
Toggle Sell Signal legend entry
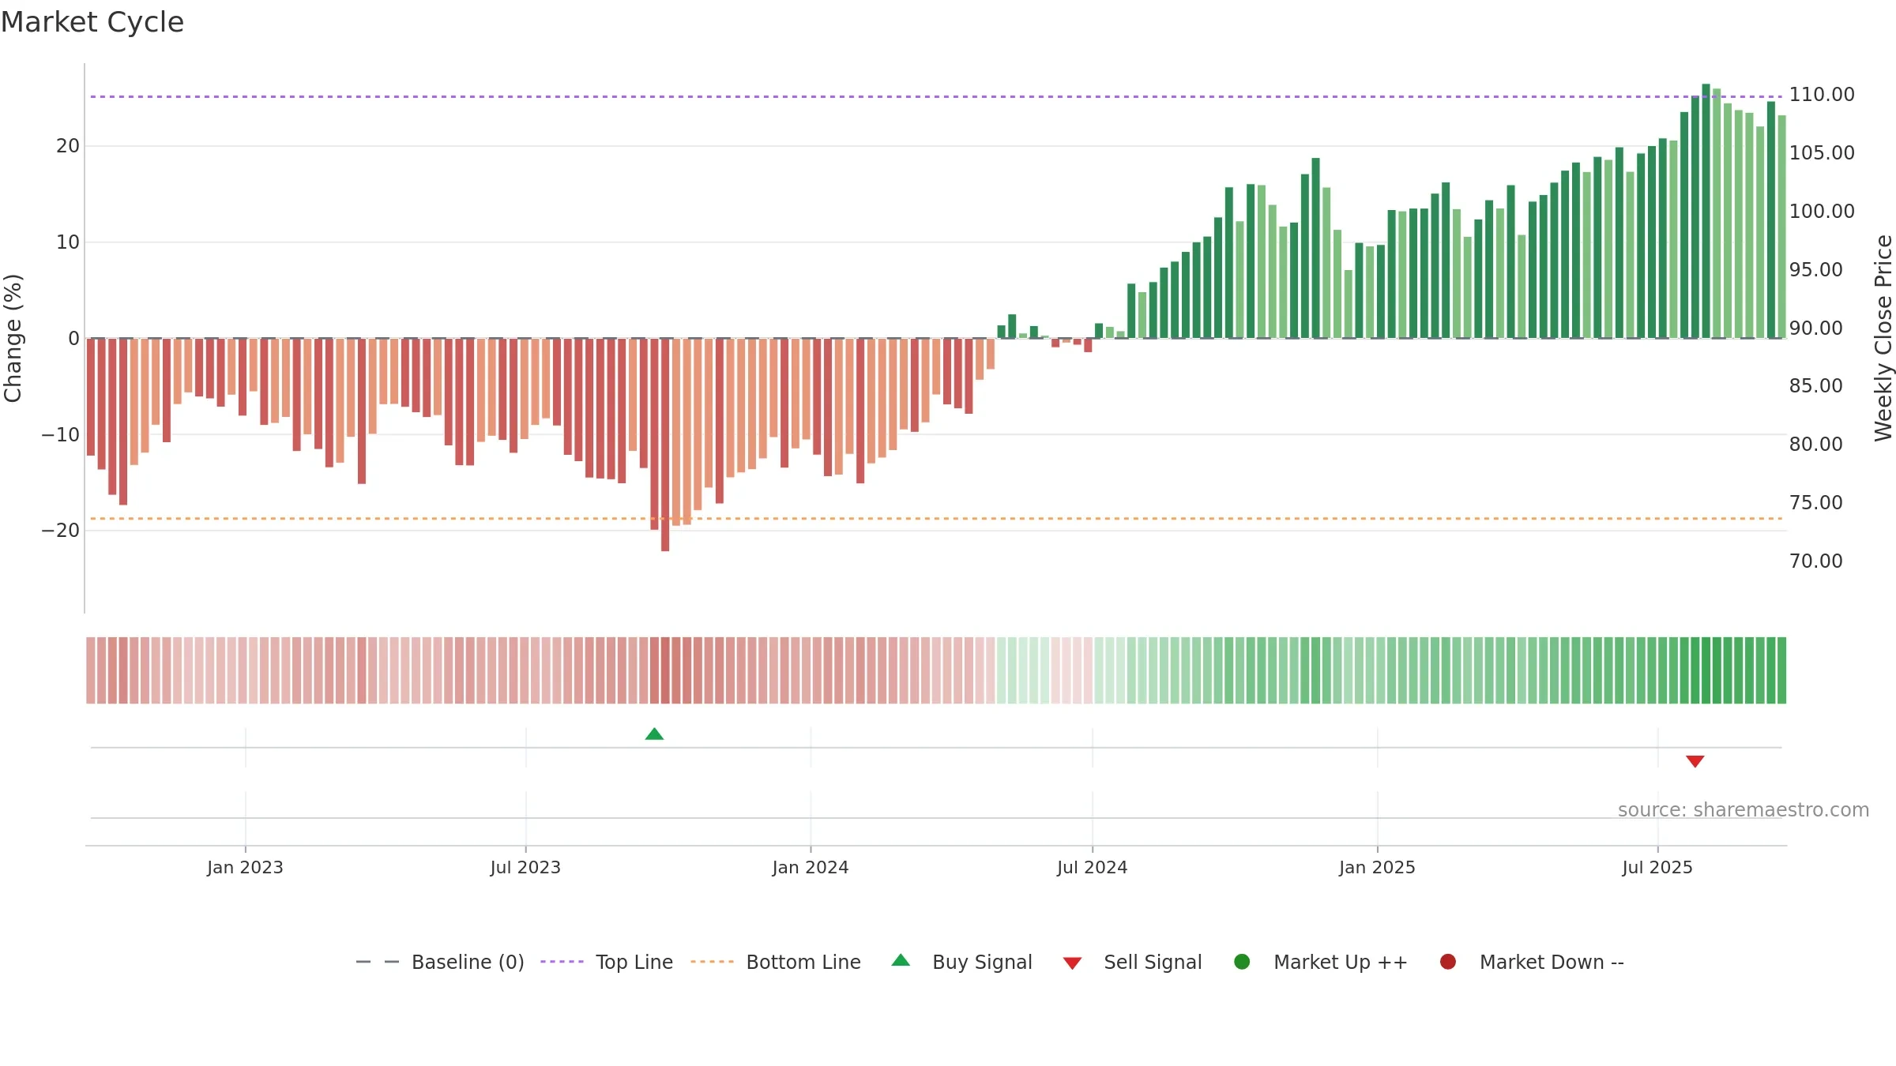point(1132,962)
